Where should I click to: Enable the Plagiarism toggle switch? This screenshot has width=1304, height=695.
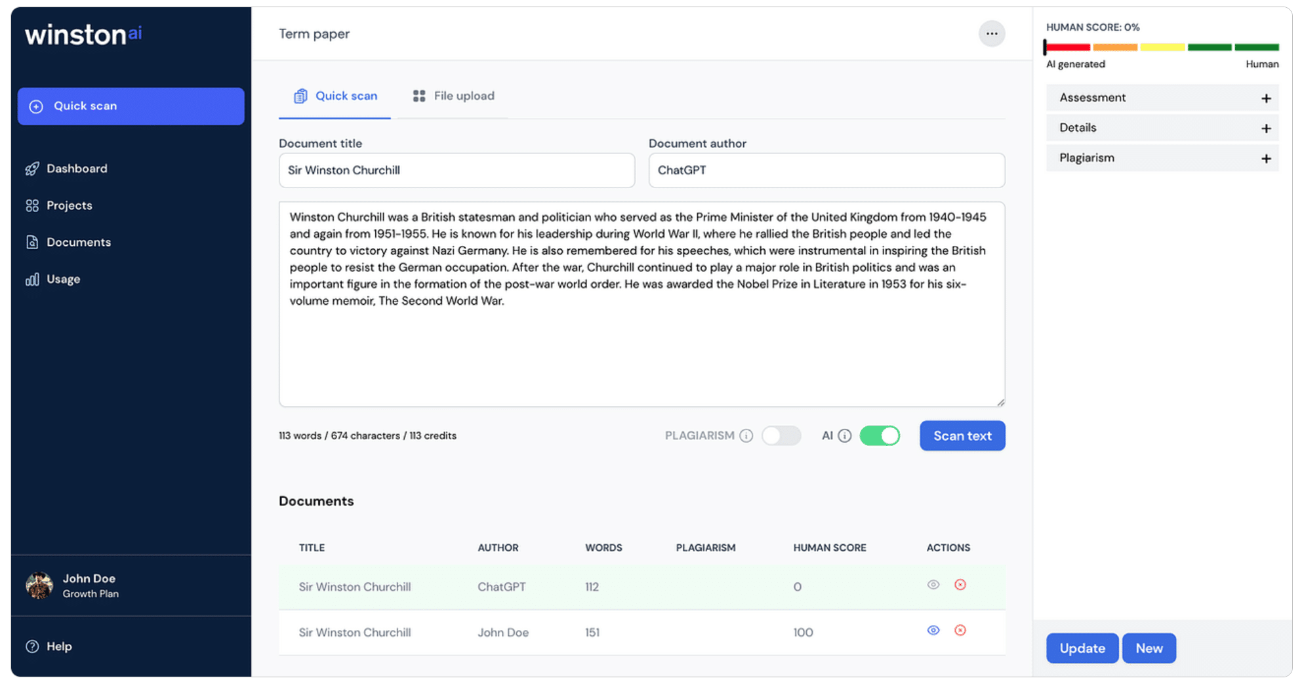pyautogui.click(x=781, y=435)
